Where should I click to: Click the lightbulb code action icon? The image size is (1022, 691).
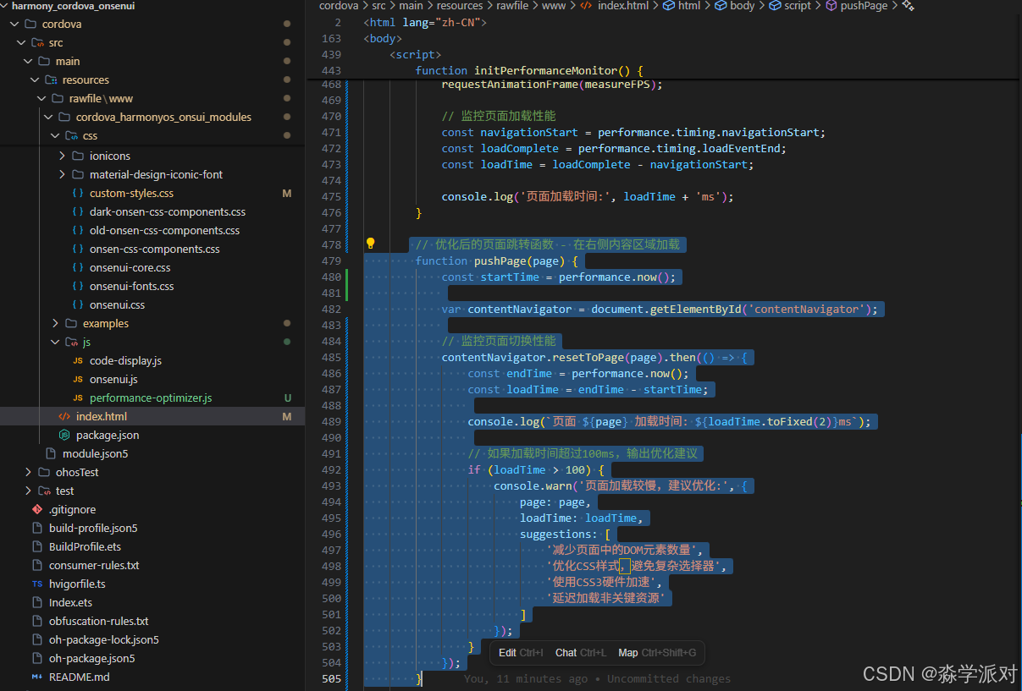(370, 244)
